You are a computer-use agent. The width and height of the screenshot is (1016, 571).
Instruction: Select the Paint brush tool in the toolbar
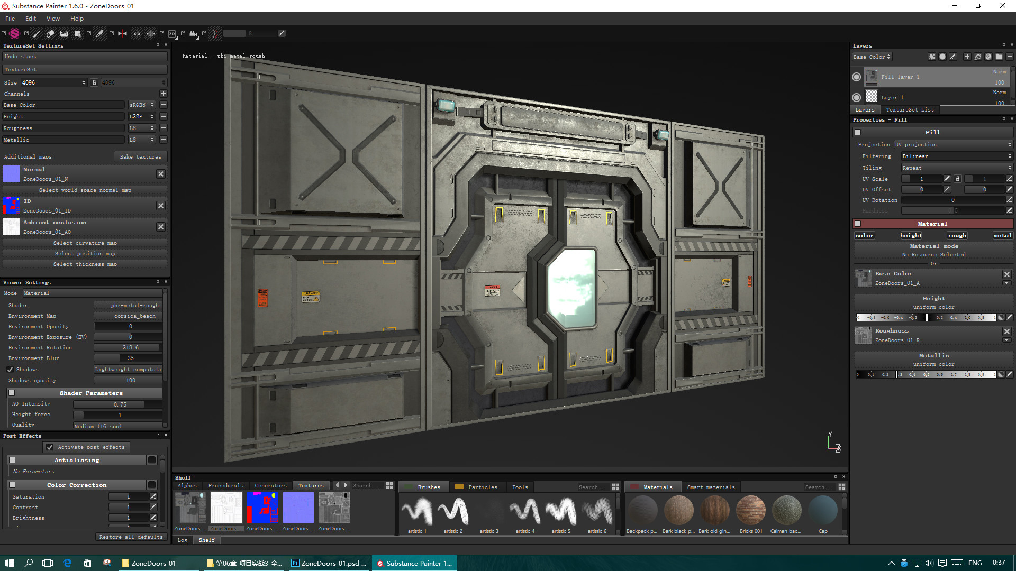36,33
